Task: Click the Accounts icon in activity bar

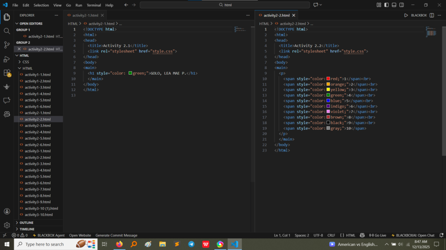Action: click(7, 211)
